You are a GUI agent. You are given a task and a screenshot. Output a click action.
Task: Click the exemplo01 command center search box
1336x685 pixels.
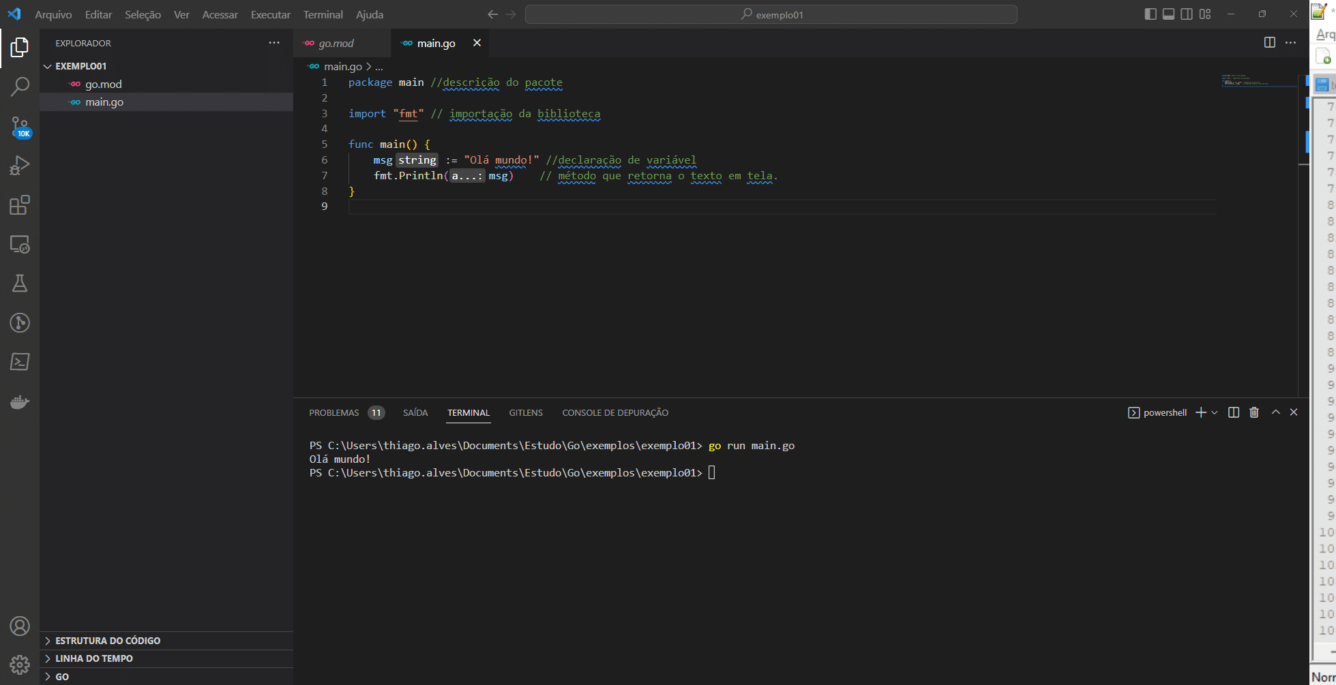coord(771,14)
